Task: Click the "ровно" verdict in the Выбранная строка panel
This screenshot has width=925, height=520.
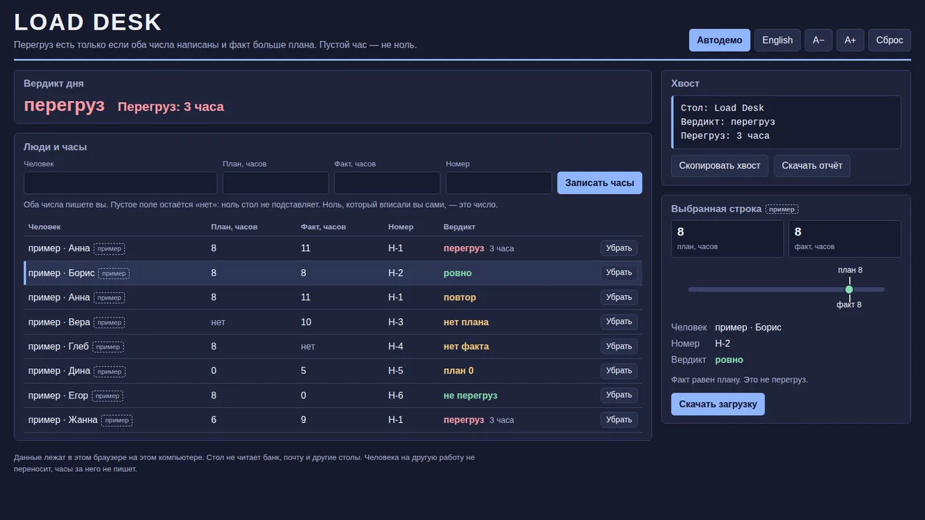Action: tap(729, 360)
